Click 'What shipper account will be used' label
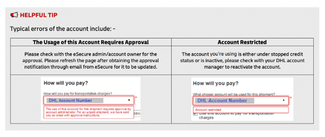This screenshot has width=325, height=137. point(234,94)
